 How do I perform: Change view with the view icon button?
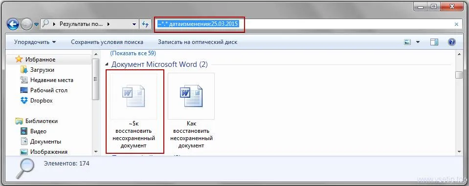[x=407, y=42]
